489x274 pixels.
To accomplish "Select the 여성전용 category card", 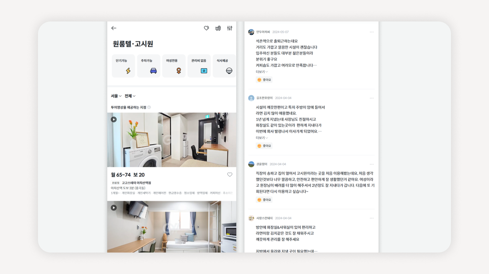I will click(174, 66).
